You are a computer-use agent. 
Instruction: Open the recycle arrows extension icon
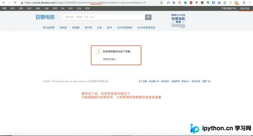pyautogui.click(x=225, y=3)
